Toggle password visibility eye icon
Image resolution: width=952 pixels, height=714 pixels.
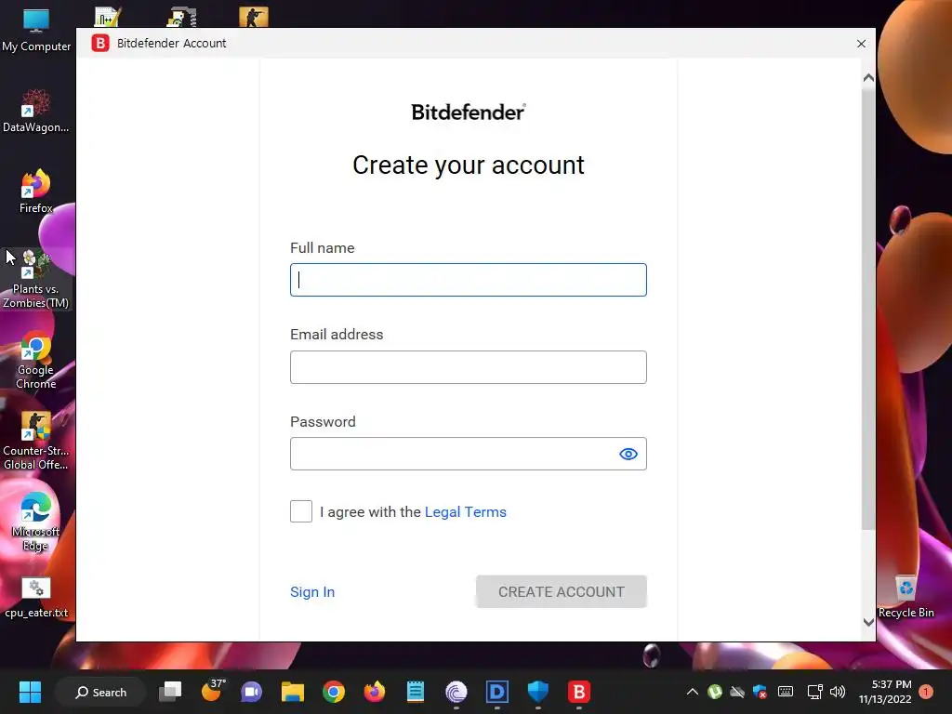pyautogui.click(x=628, y=454)
